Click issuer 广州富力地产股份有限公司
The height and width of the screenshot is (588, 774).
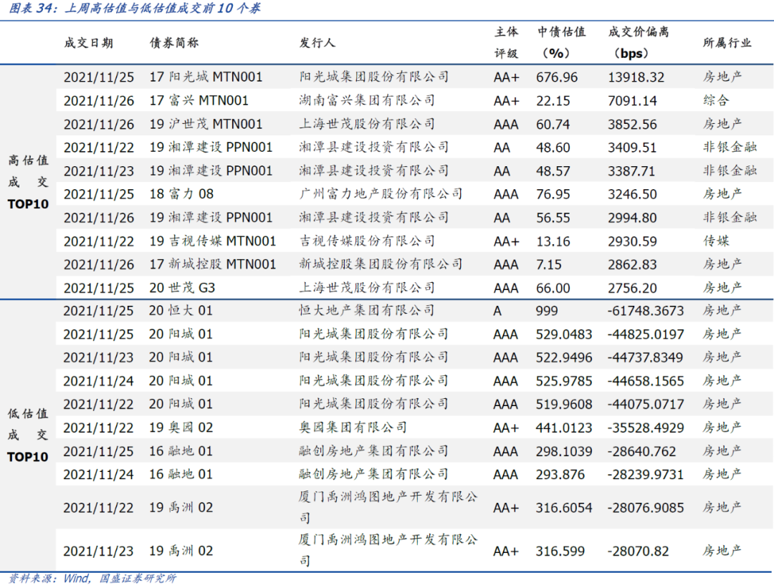(381, 194)
